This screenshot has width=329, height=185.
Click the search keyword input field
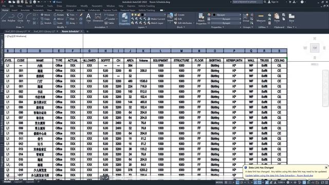pos(247,2)
